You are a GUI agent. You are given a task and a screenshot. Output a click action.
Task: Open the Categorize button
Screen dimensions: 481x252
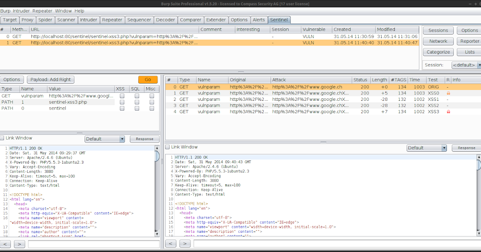click(x=438, y=52)
